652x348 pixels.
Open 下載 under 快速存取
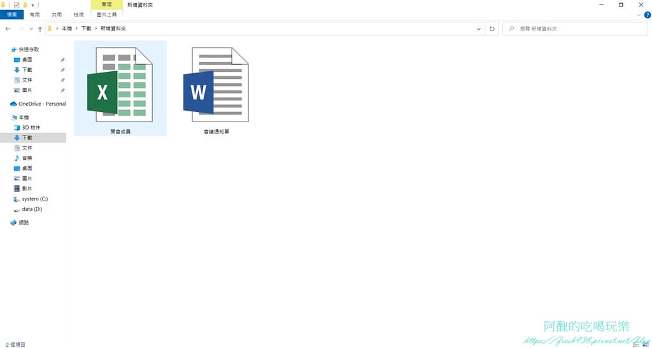27,70
